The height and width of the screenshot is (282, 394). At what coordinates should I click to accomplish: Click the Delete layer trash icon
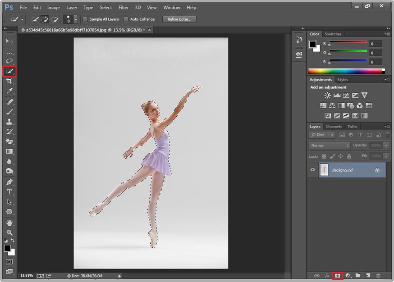coord(378,275)
